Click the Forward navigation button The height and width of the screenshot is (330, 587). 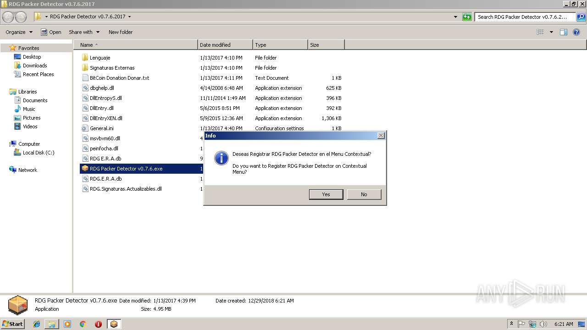[21, 17]
